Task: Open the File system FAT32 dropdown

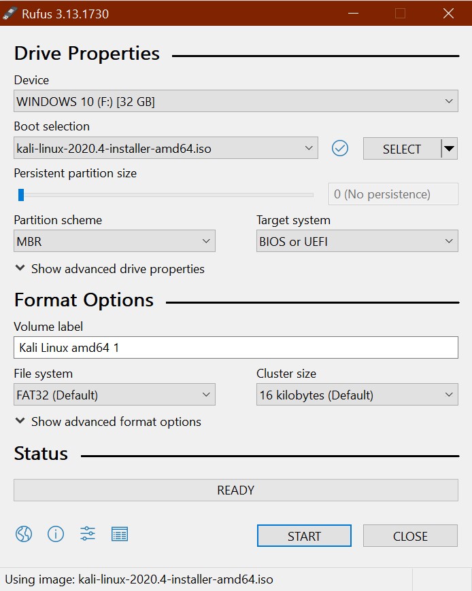Action: tap(114, 395)
